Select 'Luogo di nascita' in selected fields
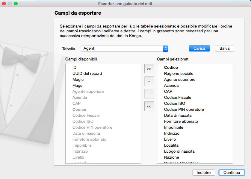This screenshot has height=179, width=251. 179,151
